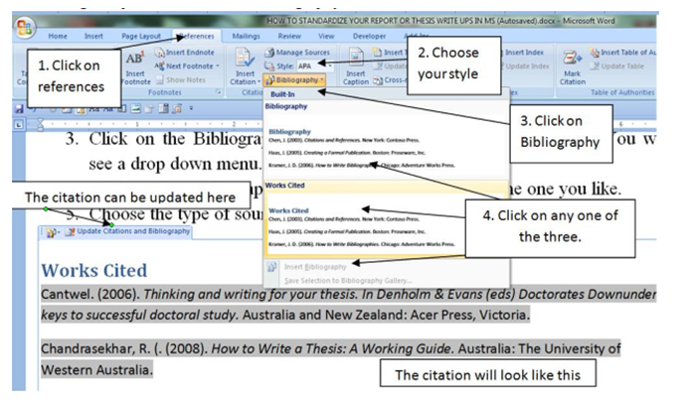Click Save Selection to Bibliography Gallery
Viewport: 691px width, 400px height.
[x=348, y=281]
